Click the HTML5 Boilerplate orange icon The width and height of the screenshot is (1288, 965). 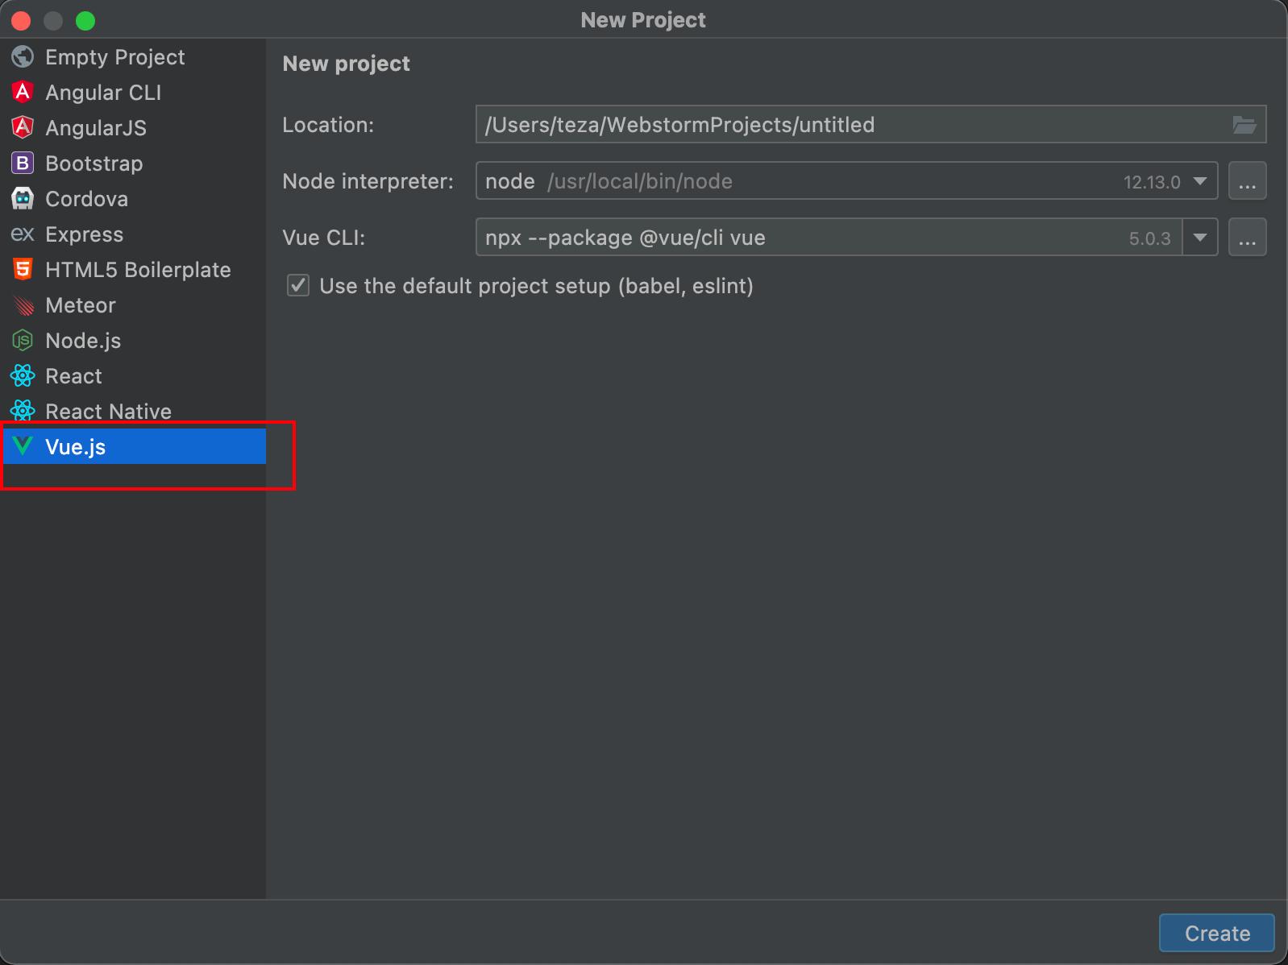pyautogui.click(x=23, y=269)
